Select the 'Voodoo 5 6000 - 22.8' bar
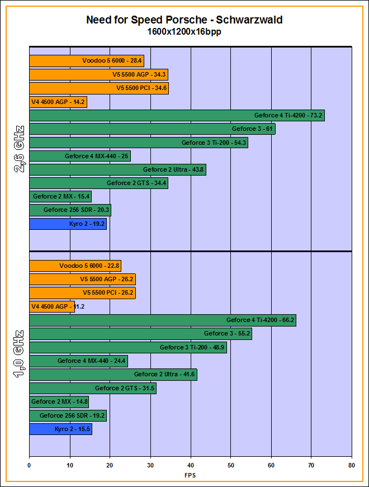Screen dimensions: 369x487 pos(75,266)
